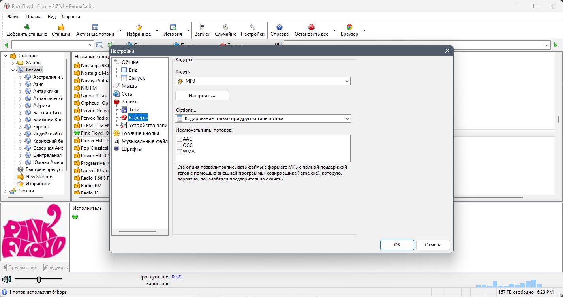Click the station search combo box
The height and width of the screenshot is (297, 563).
tap(53, 45)
